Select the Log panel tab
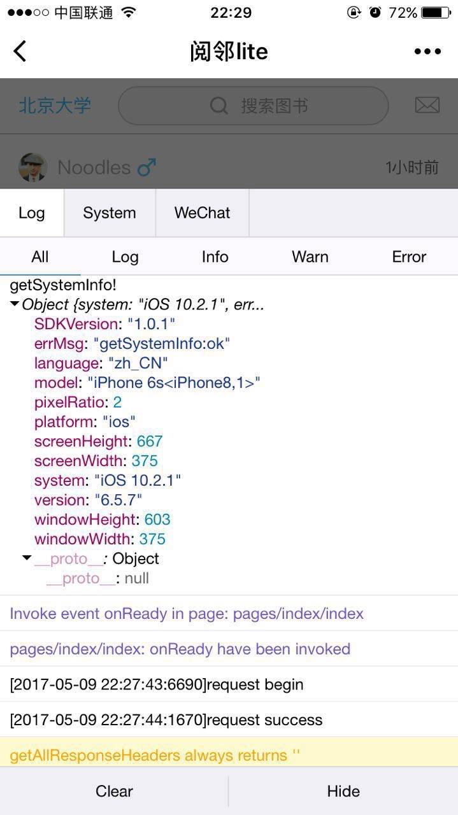The width and height of the screenshot is (458, 815). click(32, 213)
